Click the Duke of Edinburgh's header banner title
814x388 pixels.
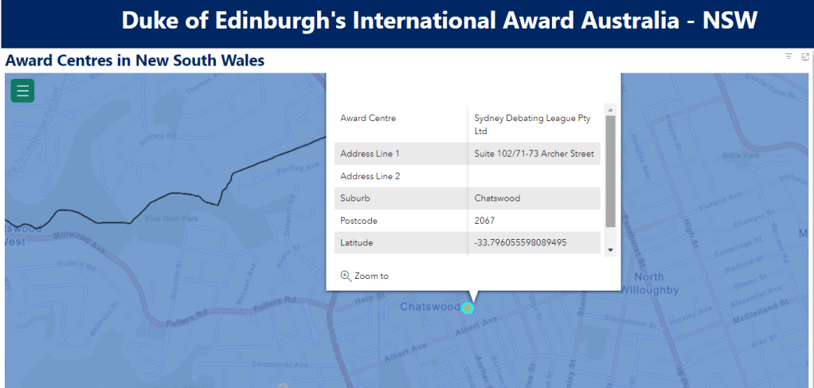point(439,22)
